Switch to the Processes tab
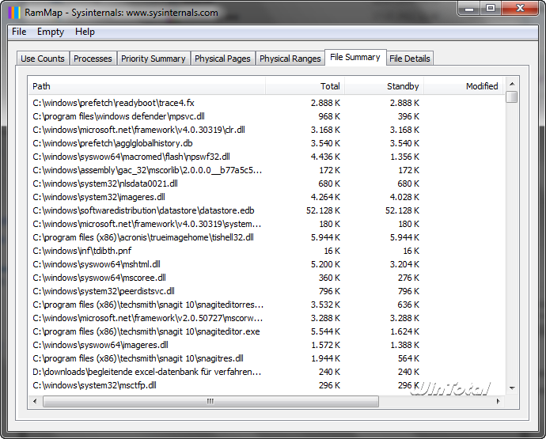This screenshot has height=439, width=546. (x=93, y=59)
